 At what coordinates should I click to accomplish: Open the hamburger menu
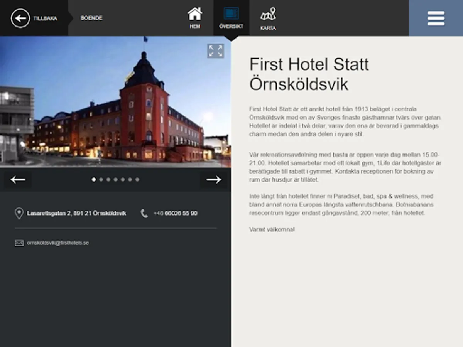[436, 18]
